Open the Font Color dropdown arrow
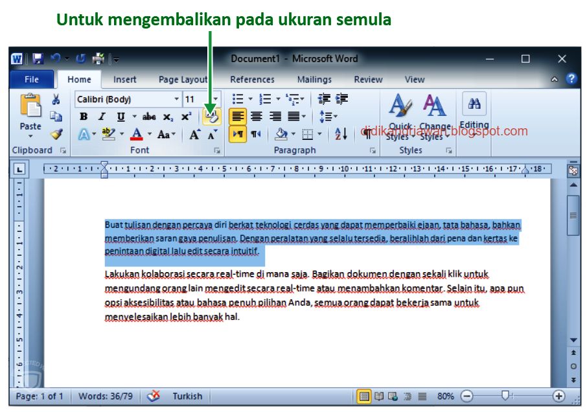Screen dimensions: 587x412 click(149, 133)
